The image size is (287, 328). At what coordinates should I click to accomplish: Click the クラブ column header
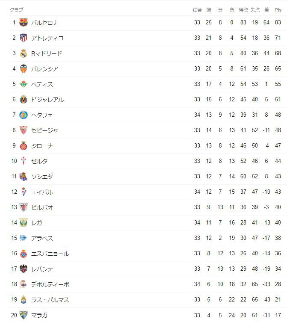(16, 10)
